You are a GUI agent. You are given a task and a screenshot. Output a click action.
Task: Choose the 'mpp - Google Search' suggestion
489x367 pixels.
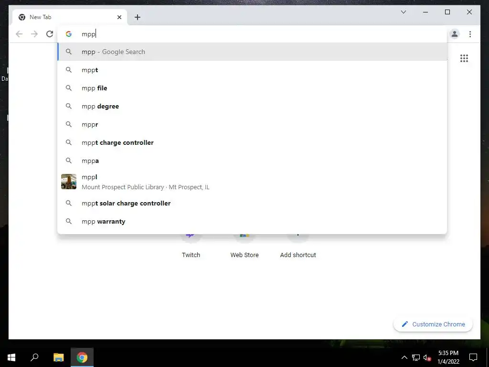tap(252, 52)
